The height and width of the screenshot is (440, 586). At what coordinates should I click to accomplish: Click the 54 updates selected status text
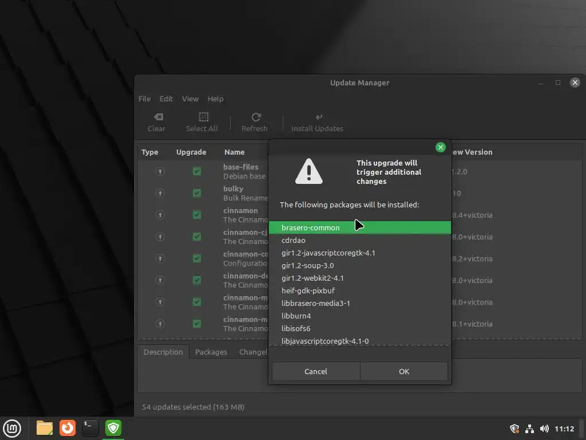click(x=193, y=407)
